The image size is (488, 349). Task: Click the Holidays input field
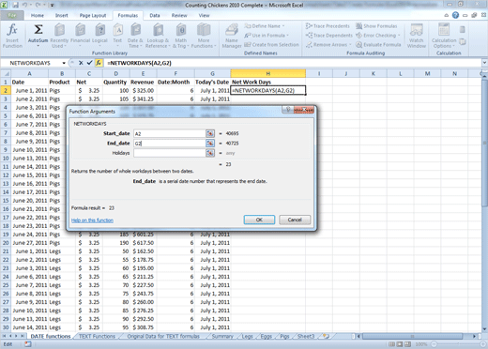(x=170, y=153)
